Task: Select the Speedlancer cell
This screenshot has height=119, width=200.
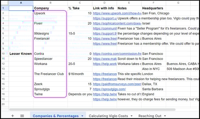Action: coord(50,59)
